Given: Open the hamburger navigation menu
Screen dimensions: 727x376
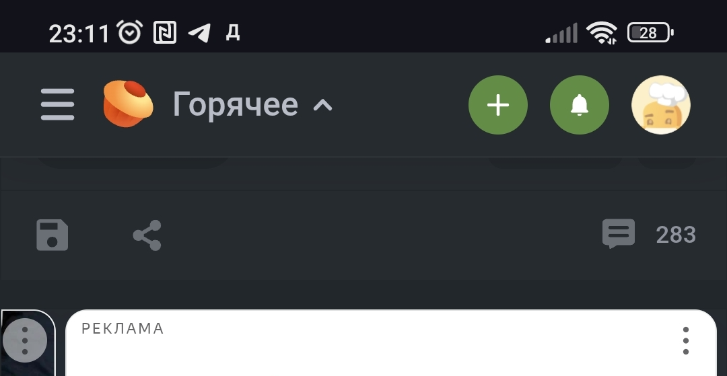Looking at the screenshot, I should [x=57, y=105].
